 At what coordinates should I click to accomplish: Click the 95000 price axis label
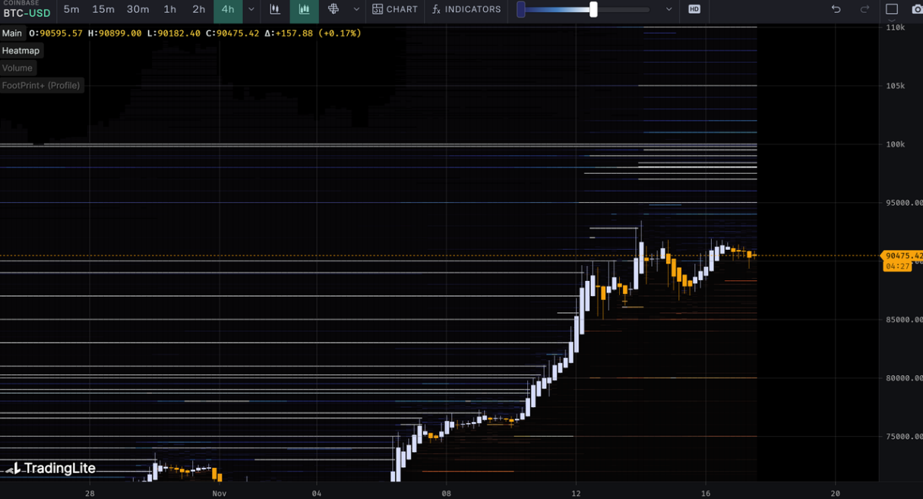(904, 203)
